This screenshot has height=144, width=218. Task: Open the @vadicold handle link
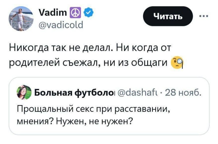pos(61,25)
